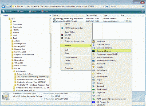Image resolution: width=146 pixels, height=106 pixels.
Task: Open the Organize dropdown menu
Action: tap(9, 11)
